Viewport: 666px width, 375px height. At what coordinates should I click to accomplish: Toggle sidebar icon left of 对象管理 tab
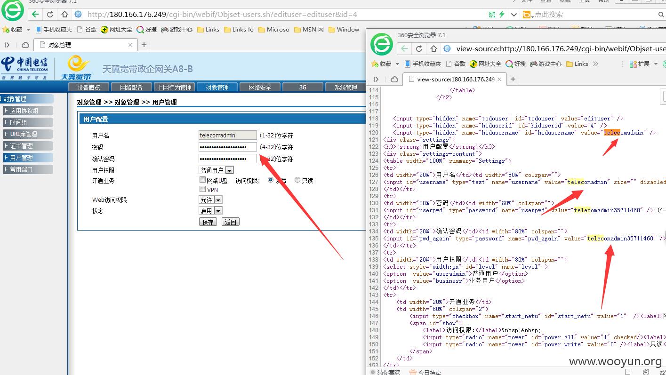coord(7,45)
